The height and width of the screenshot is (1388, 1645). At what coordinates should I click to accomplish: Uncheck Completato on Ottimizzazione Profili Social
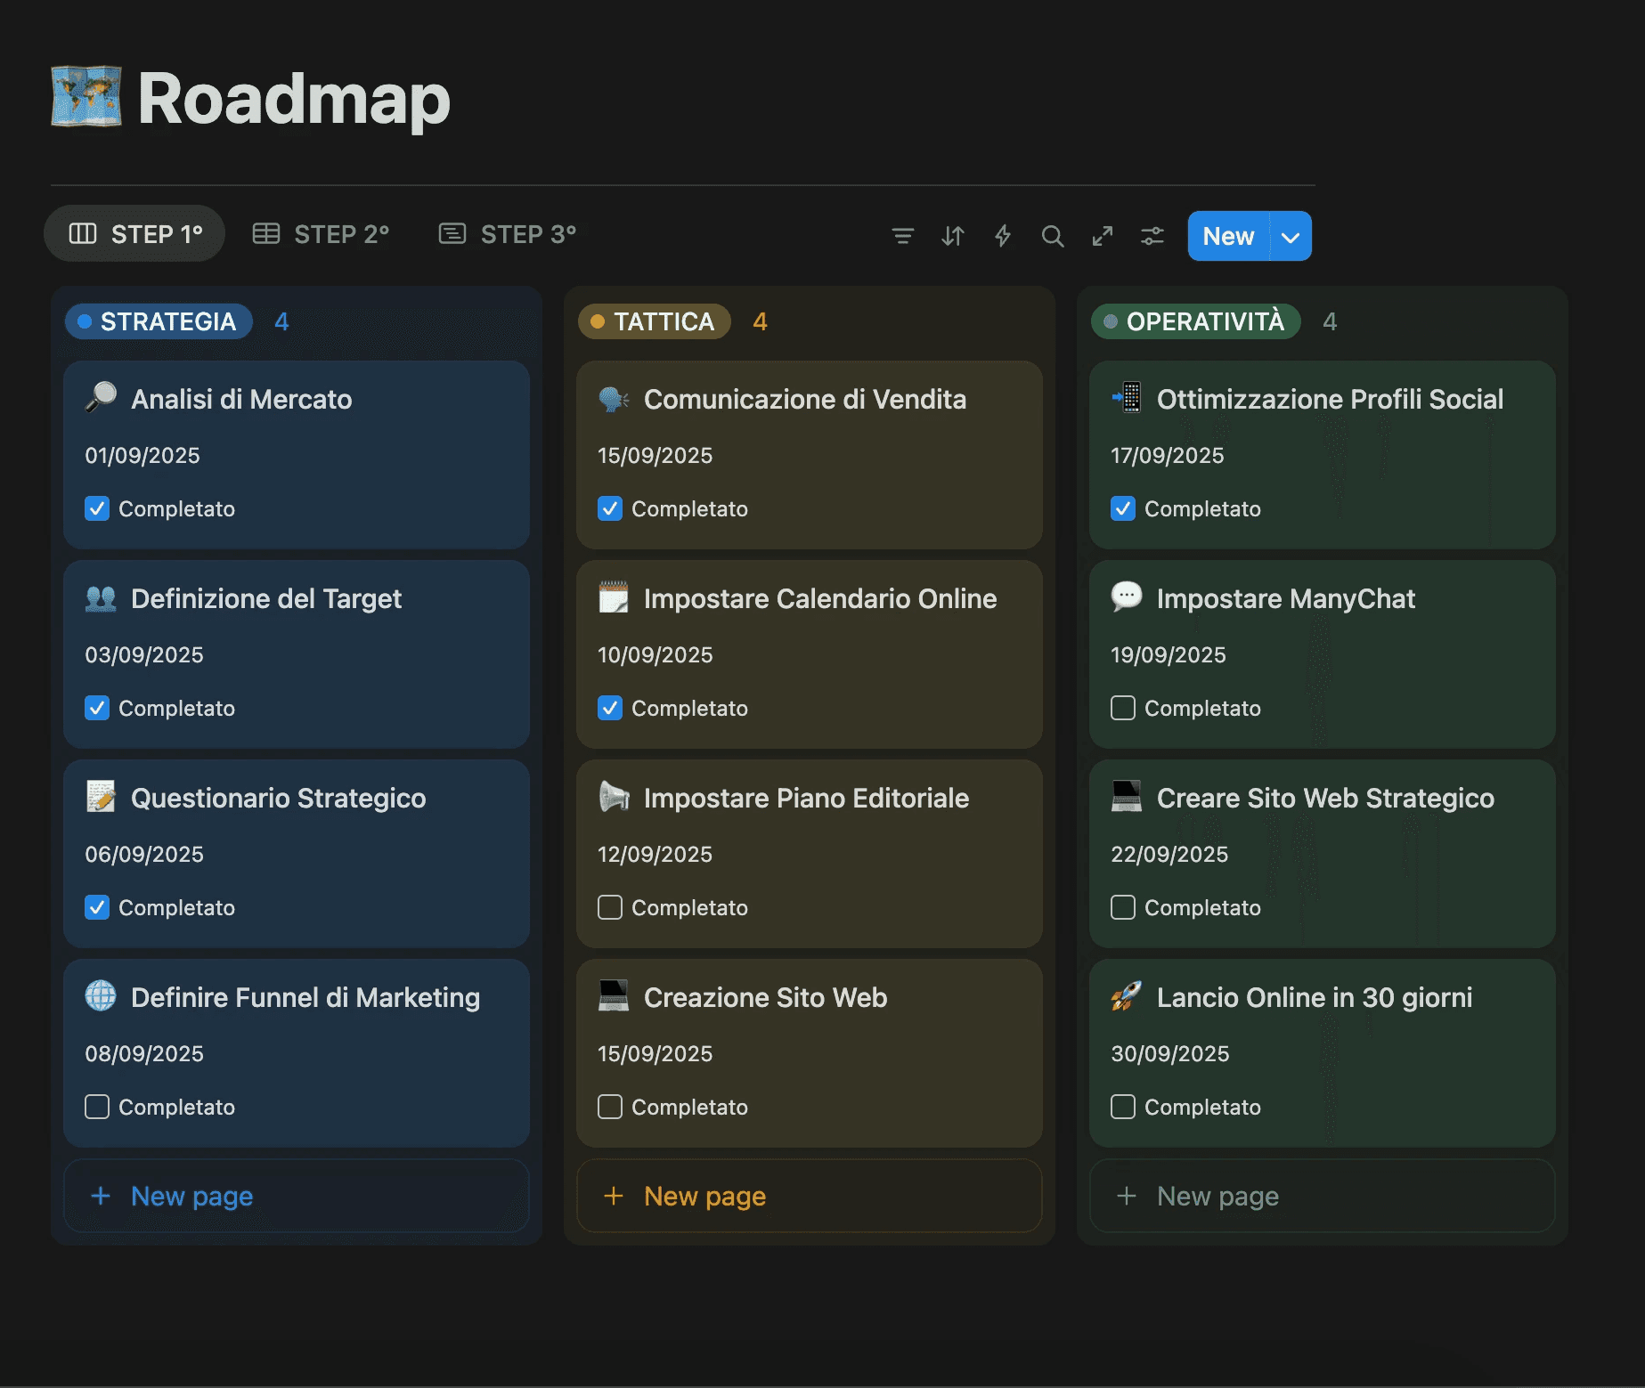(x=1123, y=508)
